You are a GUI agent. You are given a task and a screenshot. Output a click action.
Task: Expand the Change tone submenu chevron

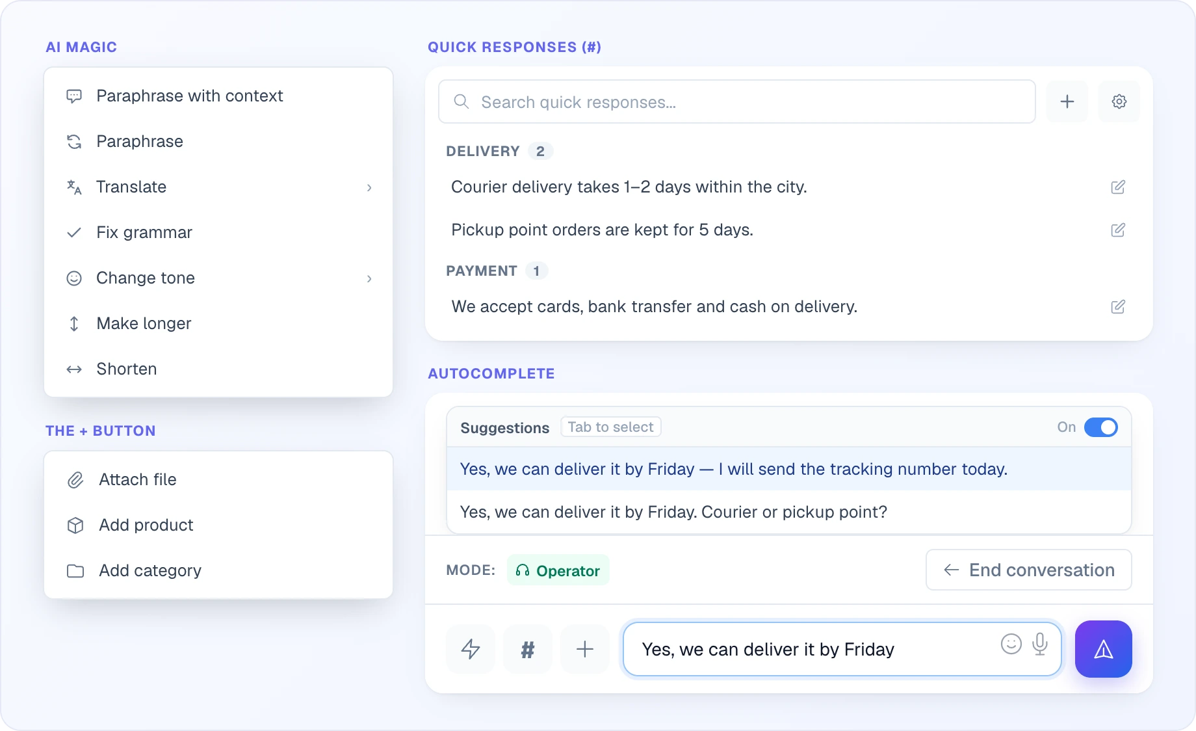click(369, 278)
